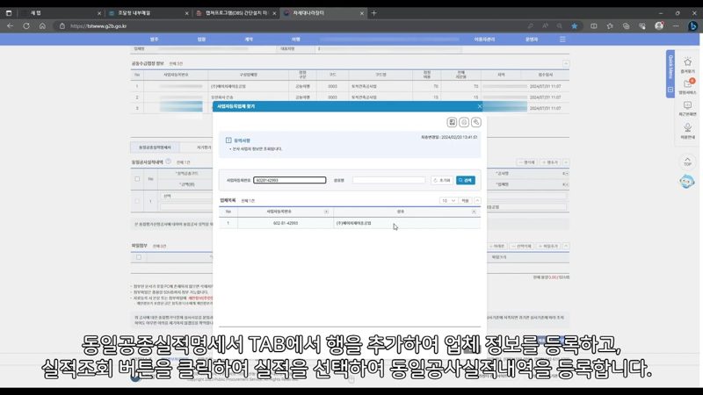
Task: Click the first square toolbar icon in popup
Action: 452,122
